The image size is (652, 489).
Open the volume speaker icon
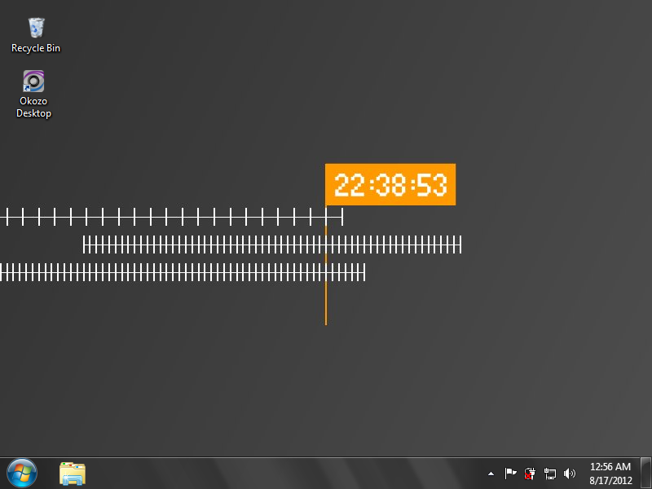point(569,474)
